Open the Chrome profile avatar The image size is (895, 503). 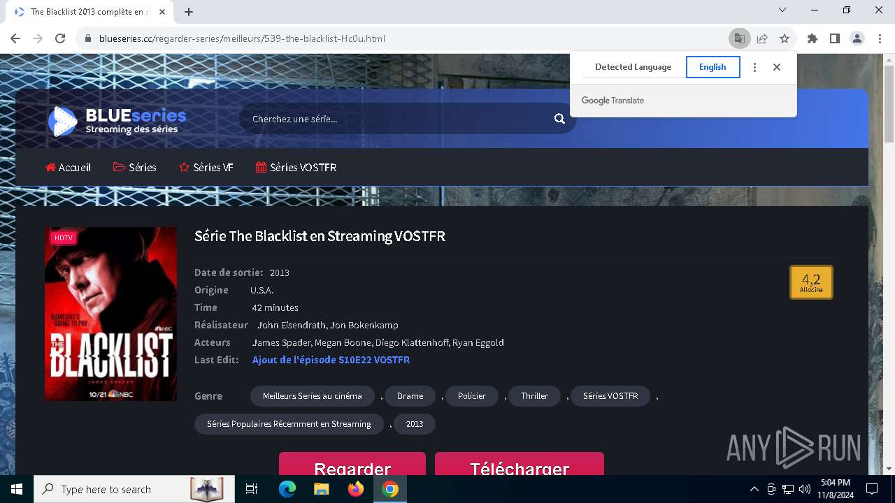[x=857, y=38]
